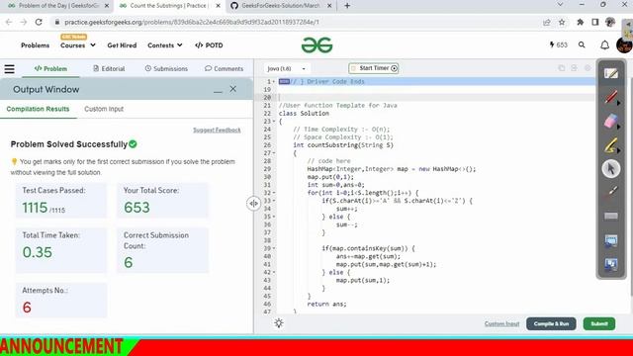Click the gray keyboard bar icon in annotation toolbar

(611, 216)
